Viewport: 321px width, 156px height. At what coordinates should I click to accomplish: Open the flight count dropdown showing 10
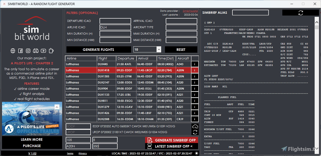[x=159, y=49]
